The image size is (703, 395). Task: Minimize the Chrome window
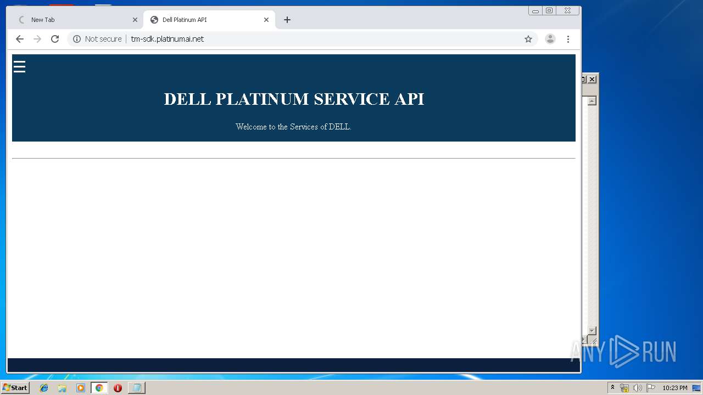[535, 10]
